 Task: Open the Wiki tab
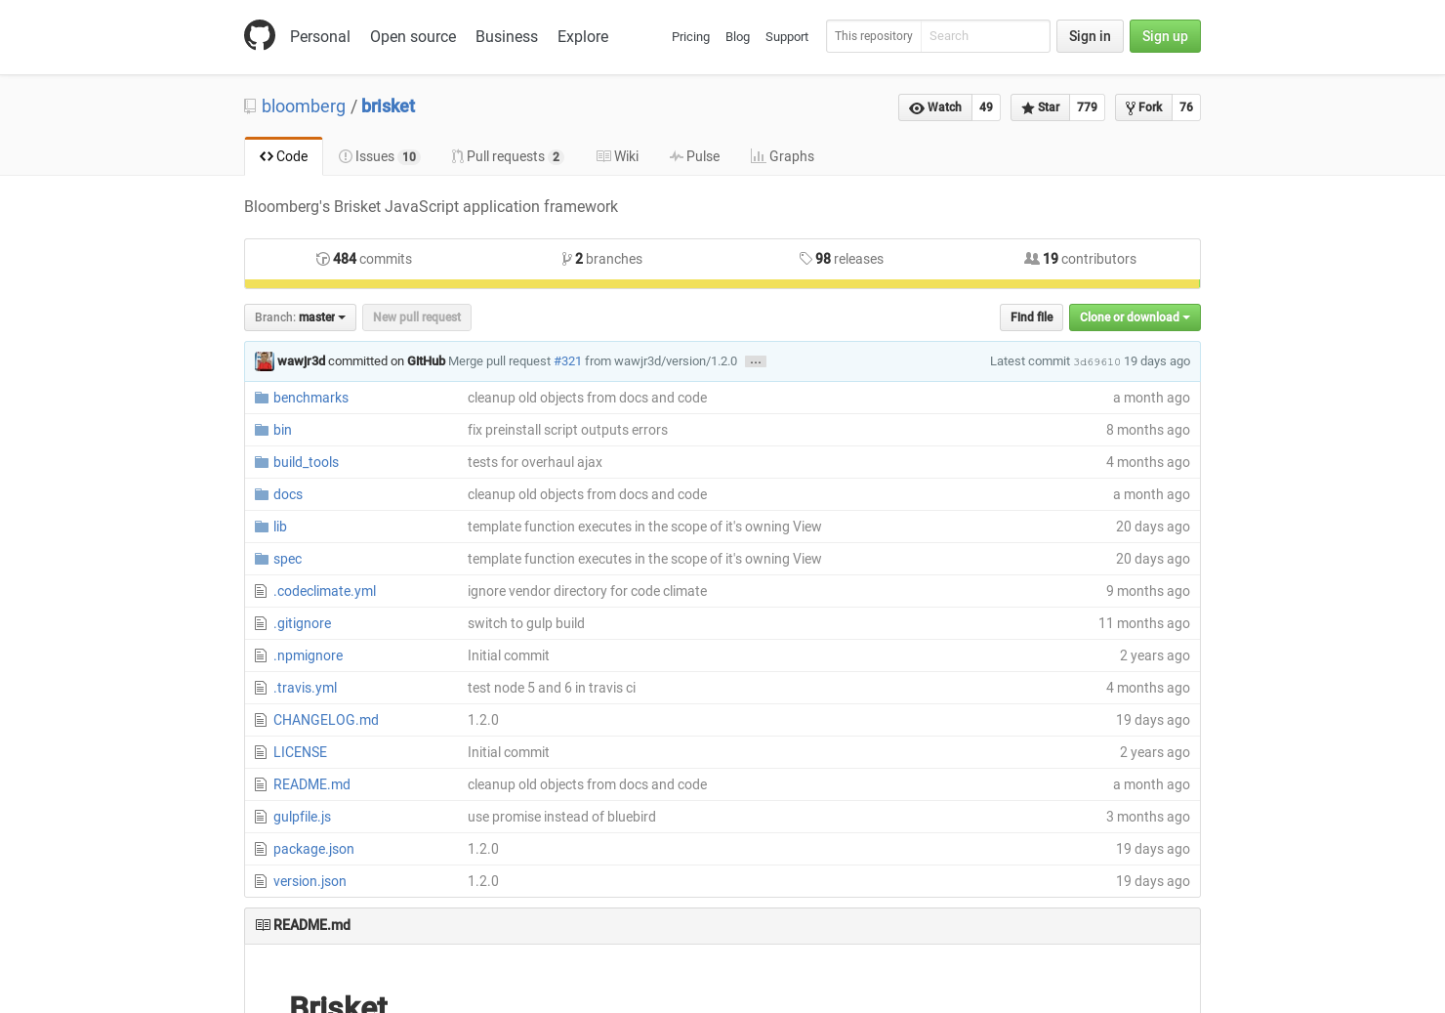617,156
